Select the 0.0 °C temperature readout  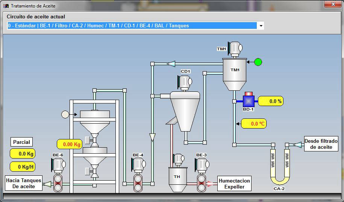coord(254,124)
